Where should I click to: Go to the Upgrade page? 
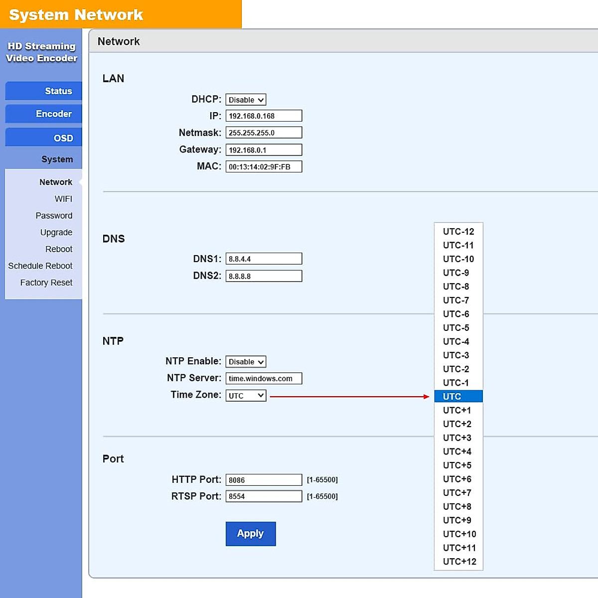56,233
